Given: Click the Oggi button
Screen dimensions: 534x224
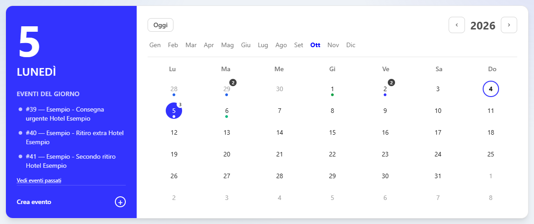Looking at the screenshot, I should 160,25.
